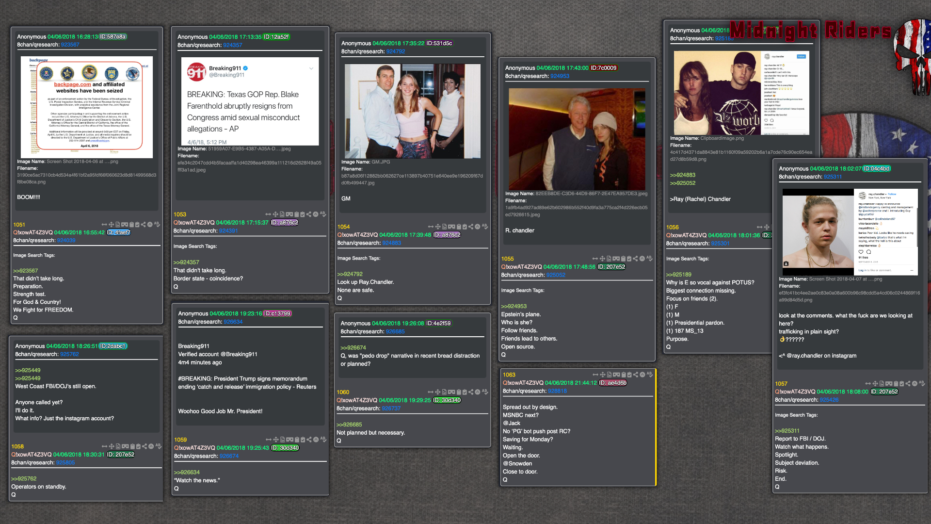Viewport: 931px width, 524px height.
Task: Click the circled A icon on post 1060
Action: (x=478, y=392)
